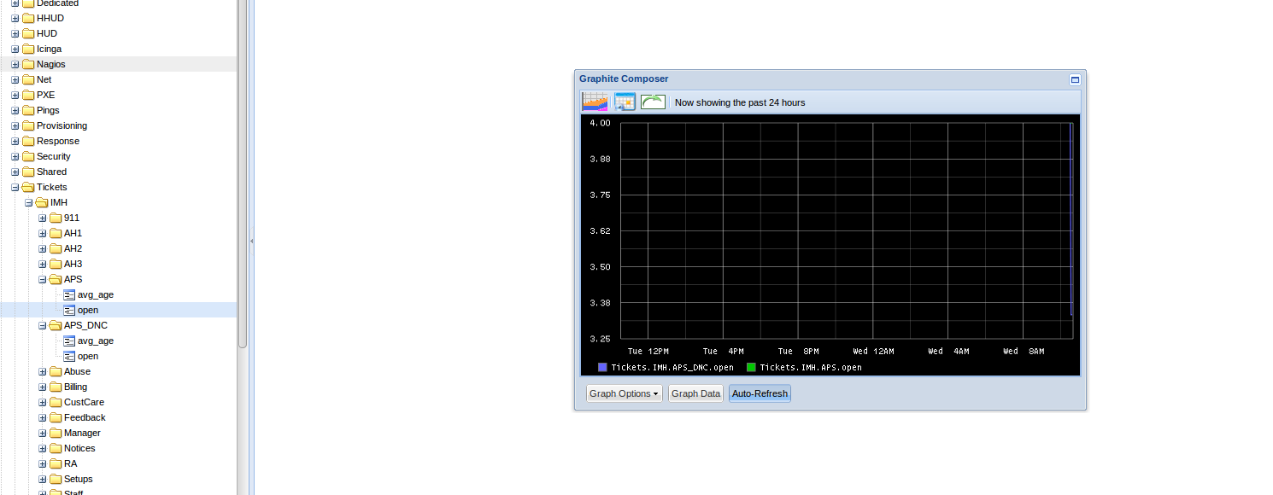Click the Nagios folder icon

[x=28, y=64]
